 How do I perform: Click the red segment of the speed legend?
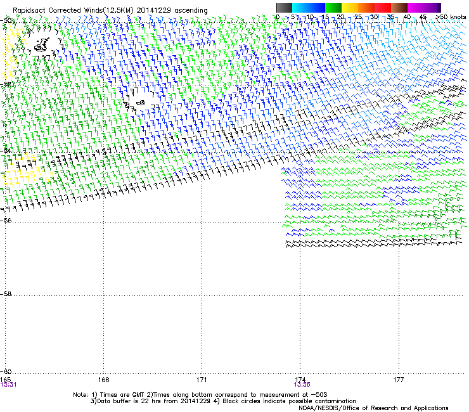[x=383, y=8]
